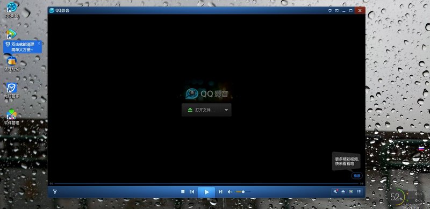Open the playlist list icon
The image size is (430, 209).
(359, 192)
